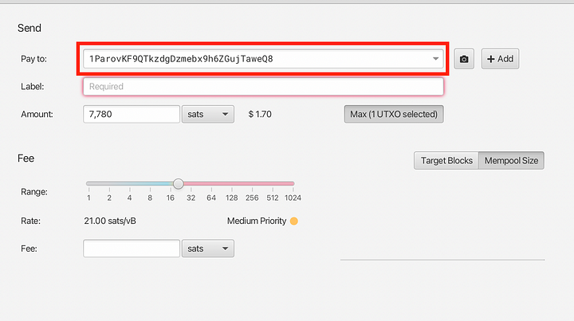Click the $ 1.70 fiat value
The width and height of the screenshot is (574, 321).
[260, 114]
